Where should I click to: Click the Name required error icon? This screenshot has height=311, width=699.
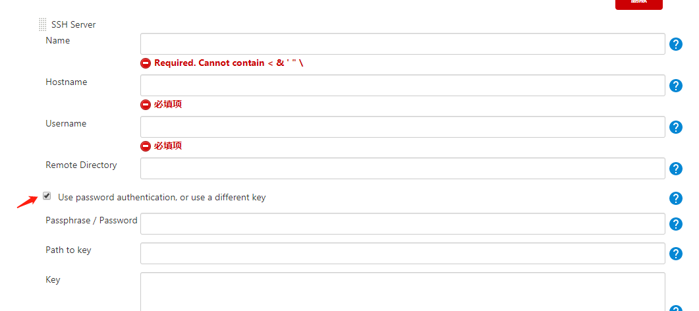pyautogui.click(x=146, y=63)
